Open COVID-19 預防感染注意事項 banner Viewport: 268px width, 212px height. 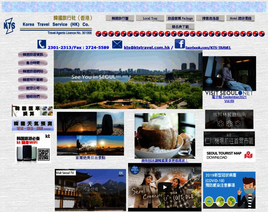[x=229, y=190]
